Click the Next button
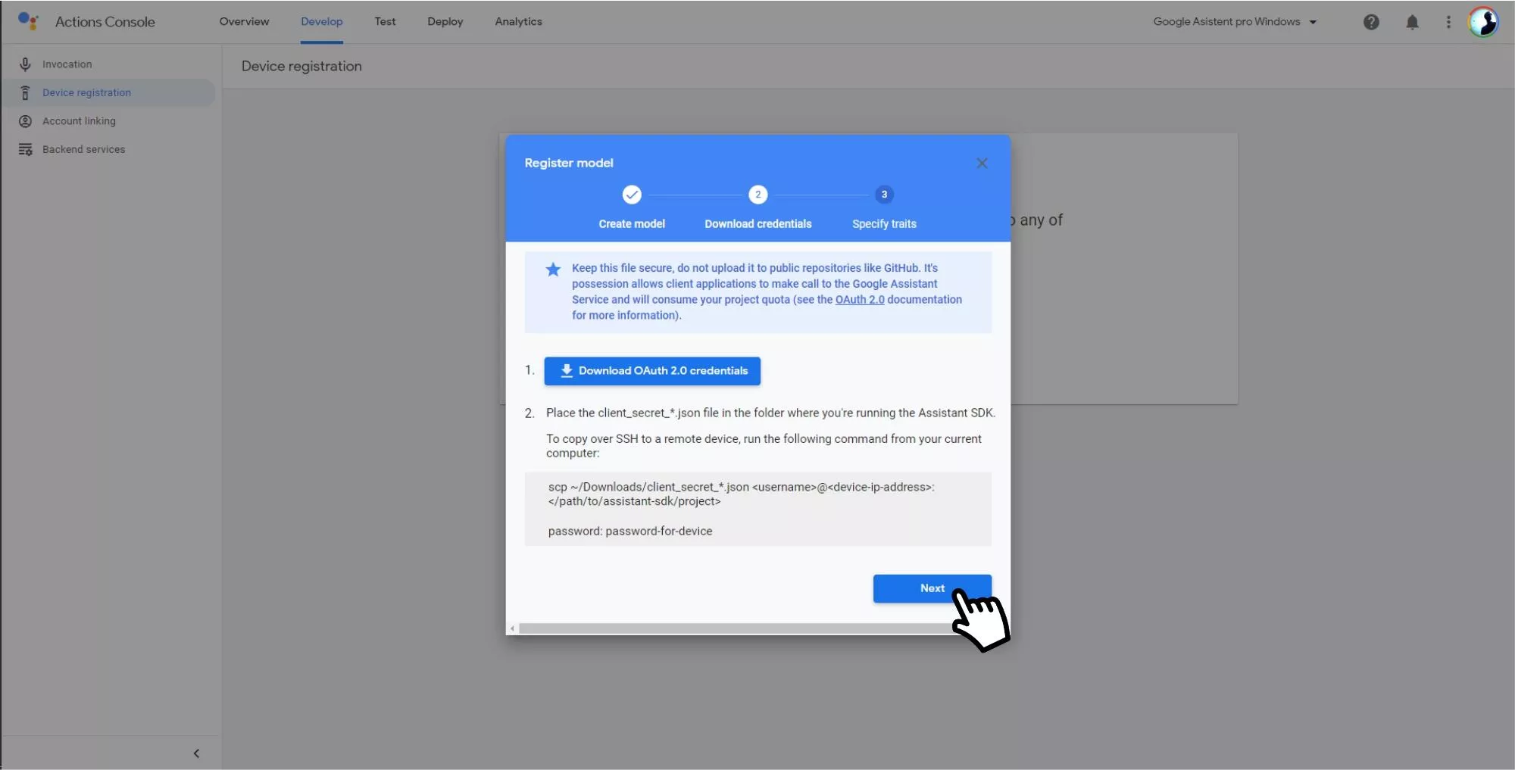Viewport: 1515px width, 770px height. pyautogui.click(x=932, y=588)
